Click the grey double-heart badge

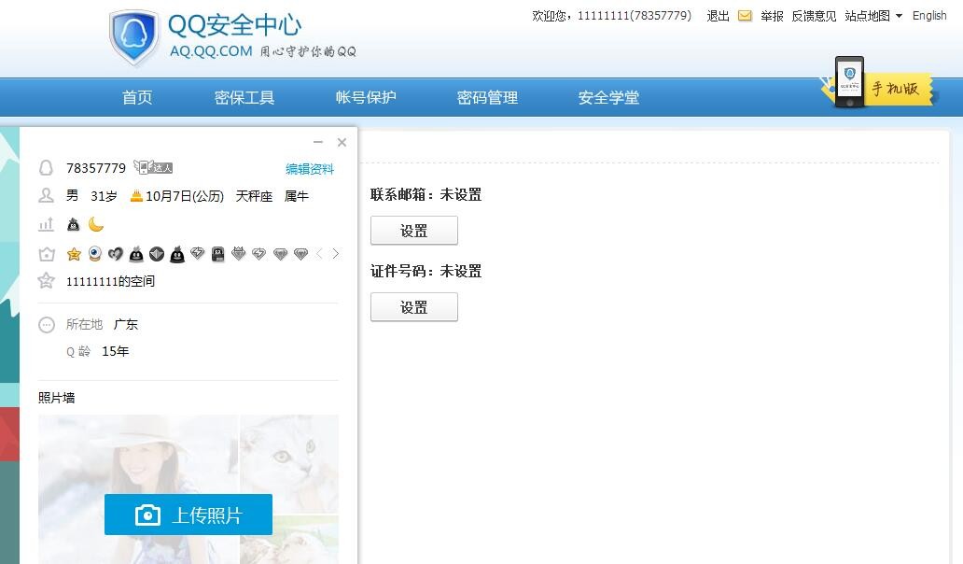[x=116, y=254]
